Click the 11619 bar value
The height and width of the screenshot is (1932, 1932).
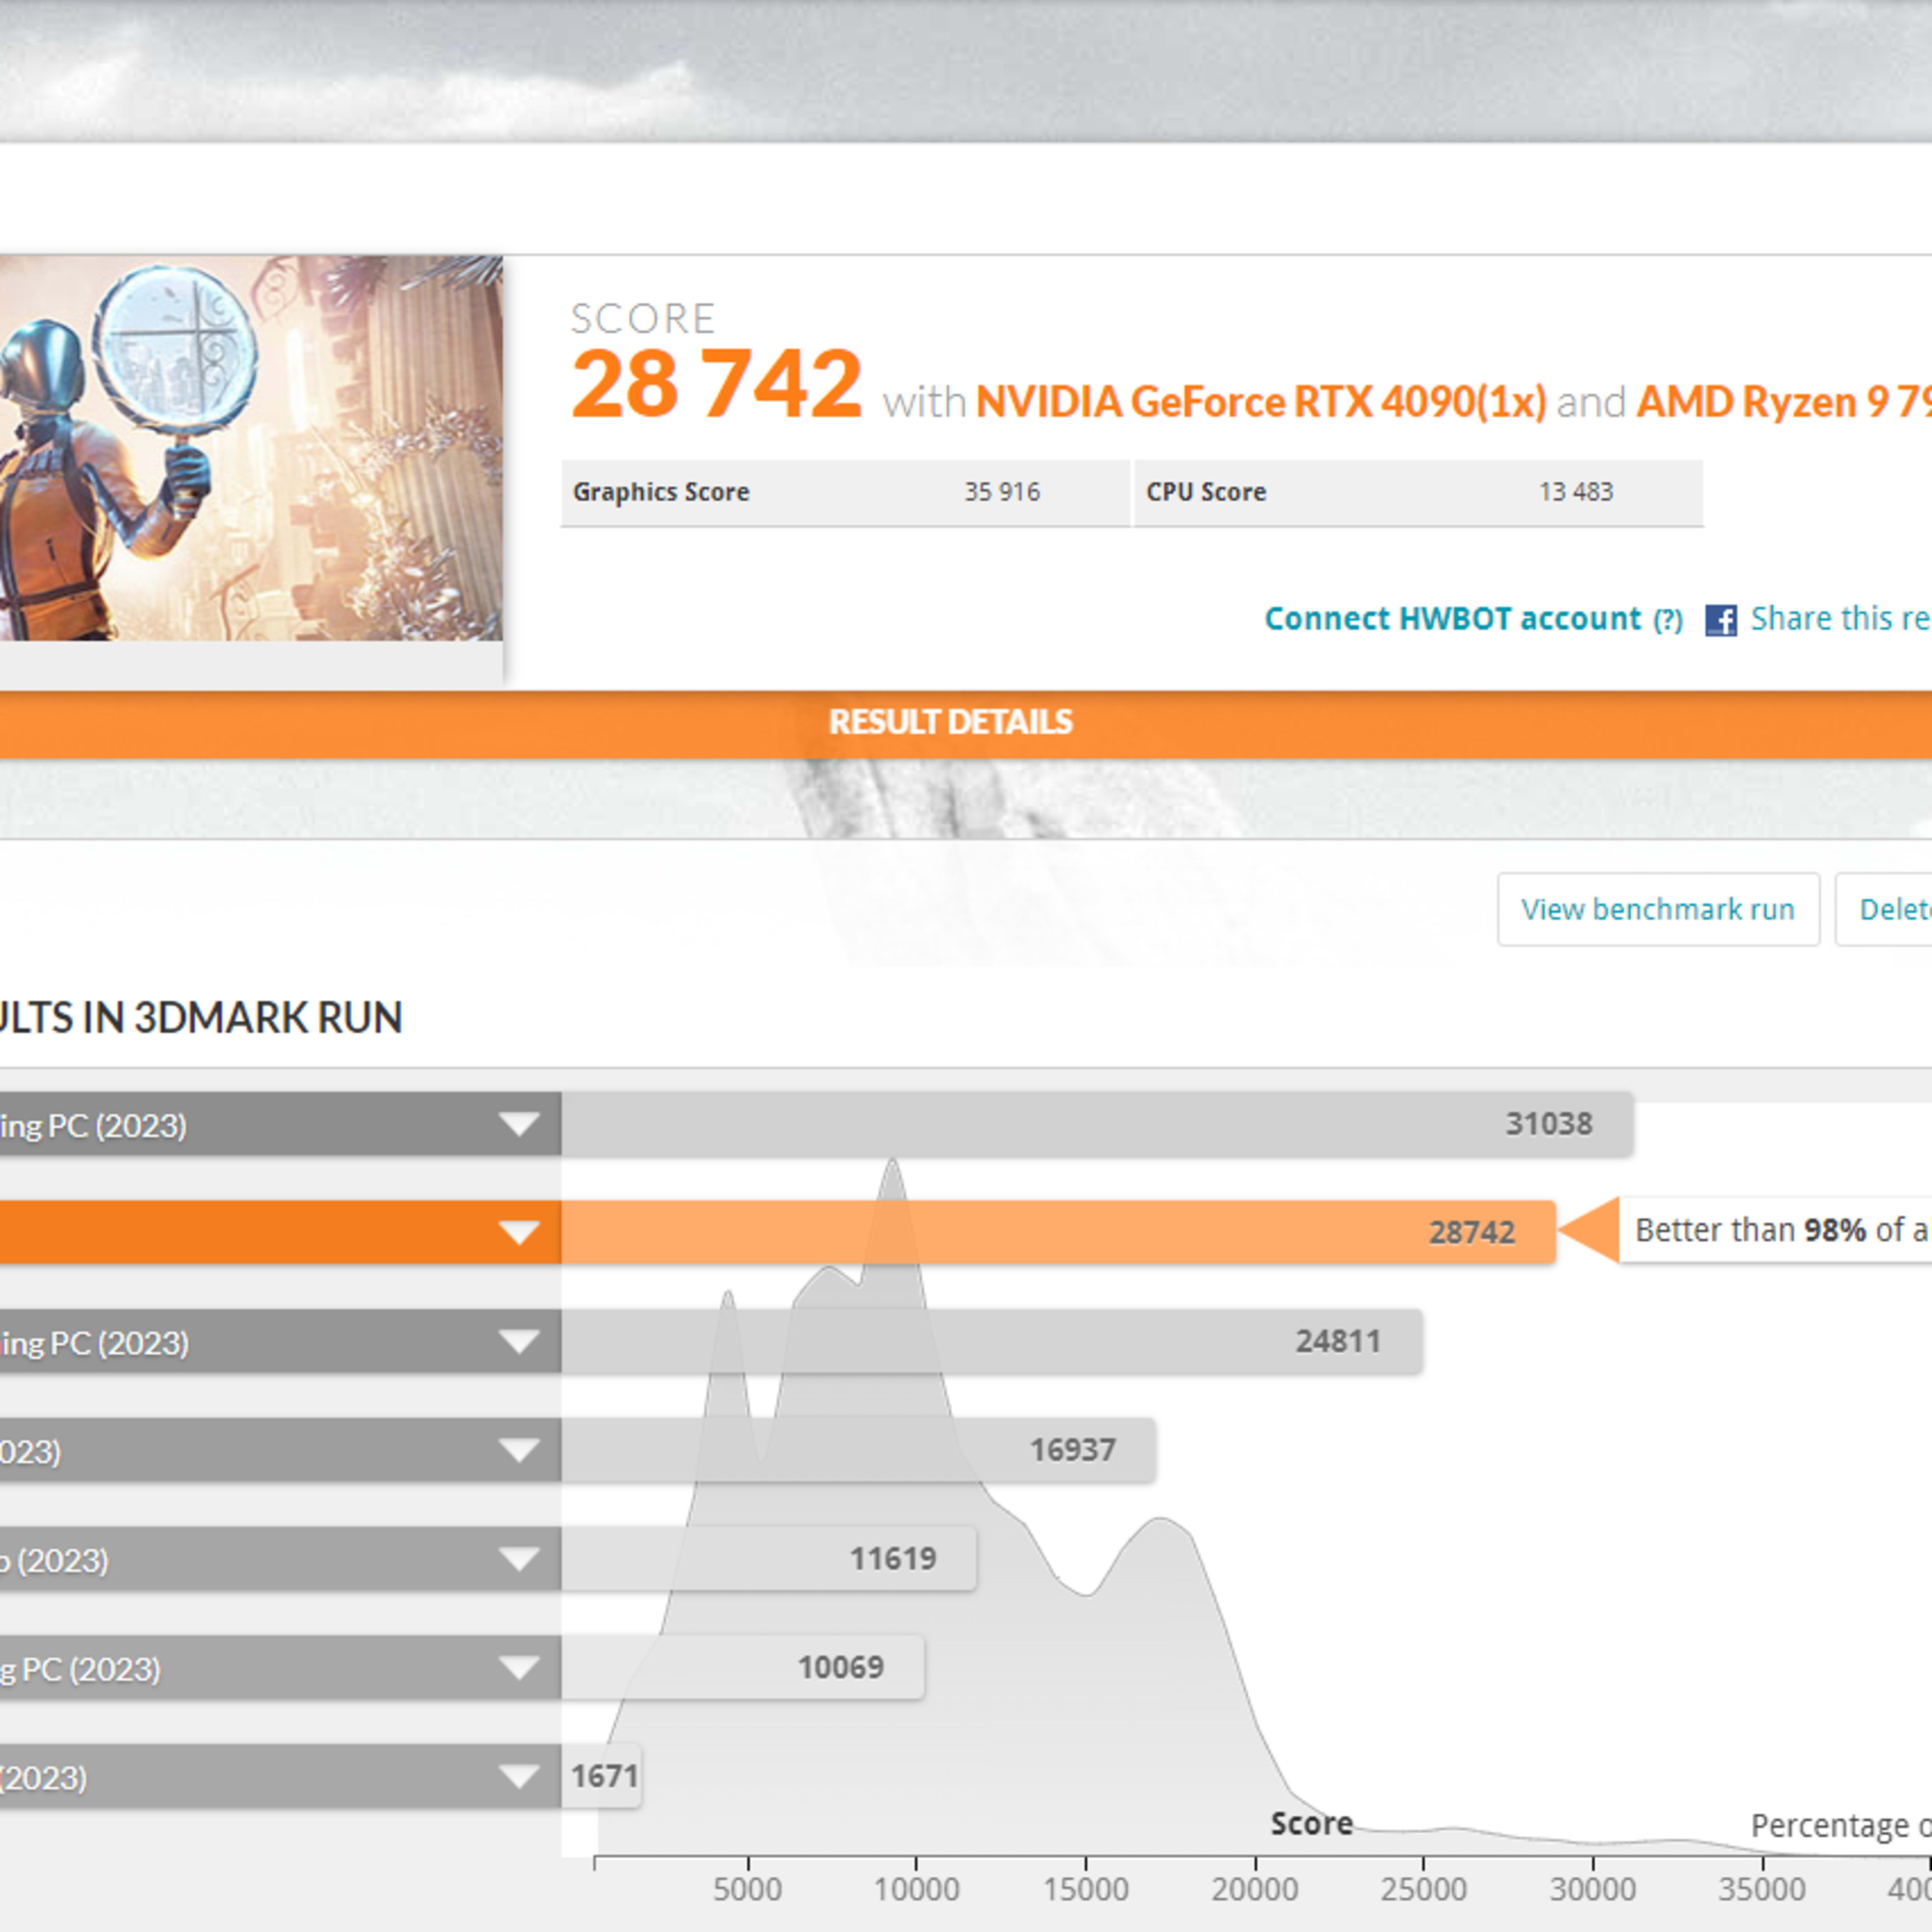[893, 1558]
